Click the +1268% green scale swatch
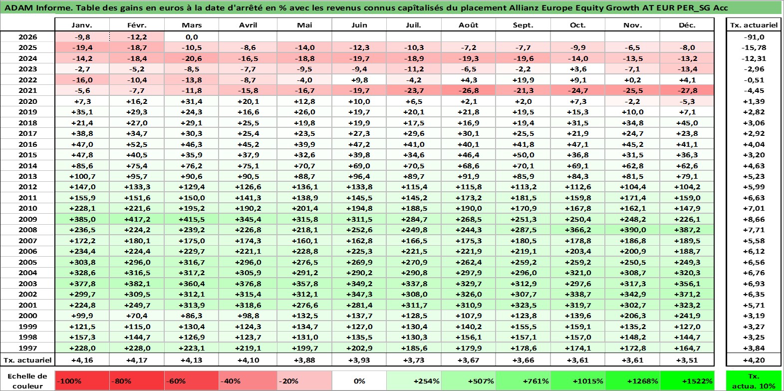The image size is (784, 391). point(632,381)
